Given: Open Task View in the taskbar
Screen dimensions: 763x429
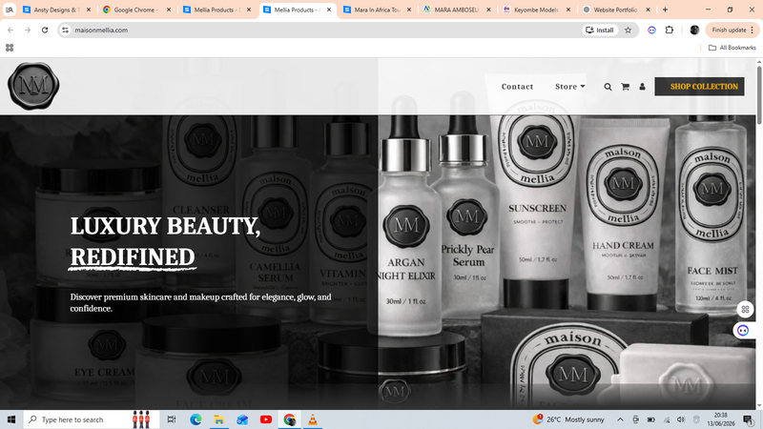Looking at the screenshot, I should pos(172,419).
